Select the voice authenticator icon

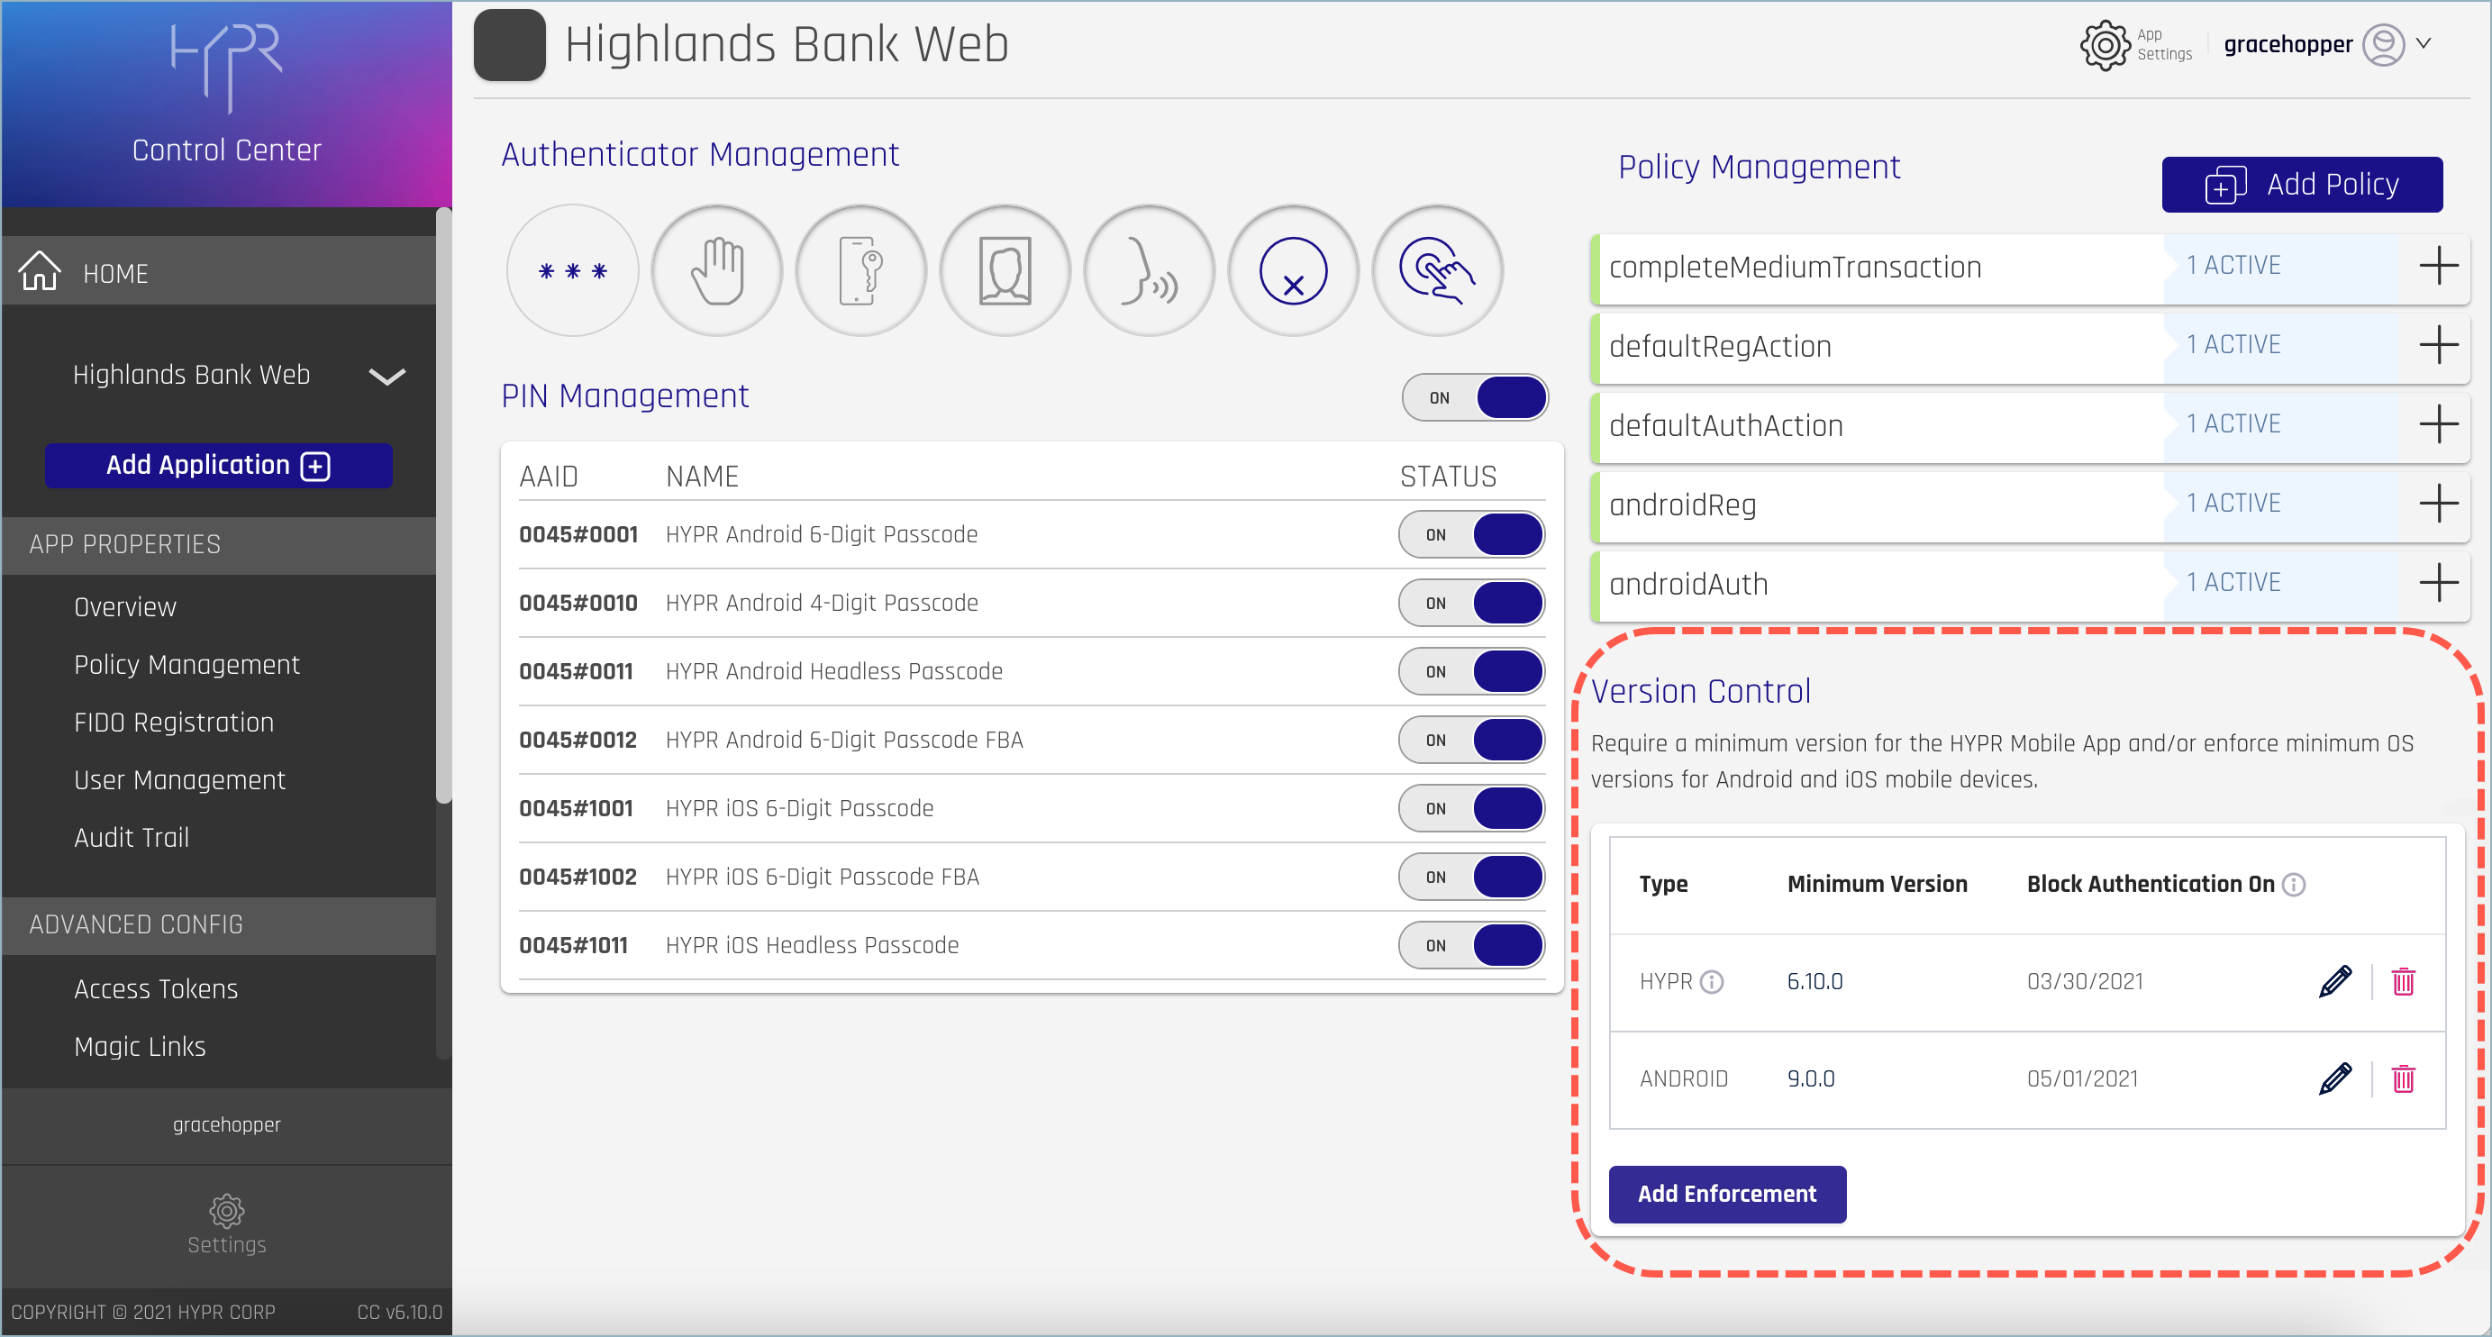point(1149,271)
